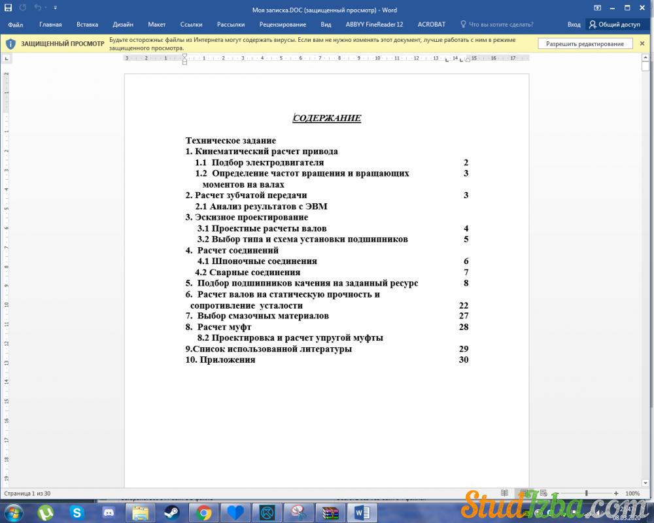The image size is (654, 523).
Task: Click the Save icon in Quick Access Toolbar
Action: (x=8, y=8)
